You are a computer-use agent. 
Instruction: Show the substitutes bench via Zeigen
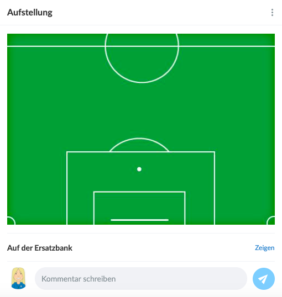click(264, 248)
